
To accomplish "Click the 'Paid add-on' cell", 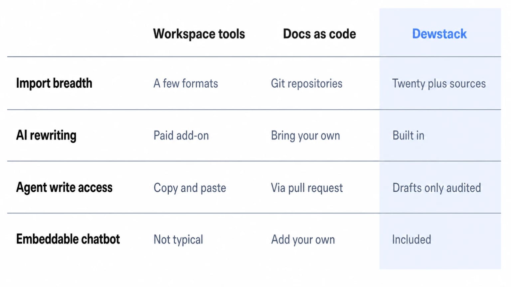I will point(181,136).
